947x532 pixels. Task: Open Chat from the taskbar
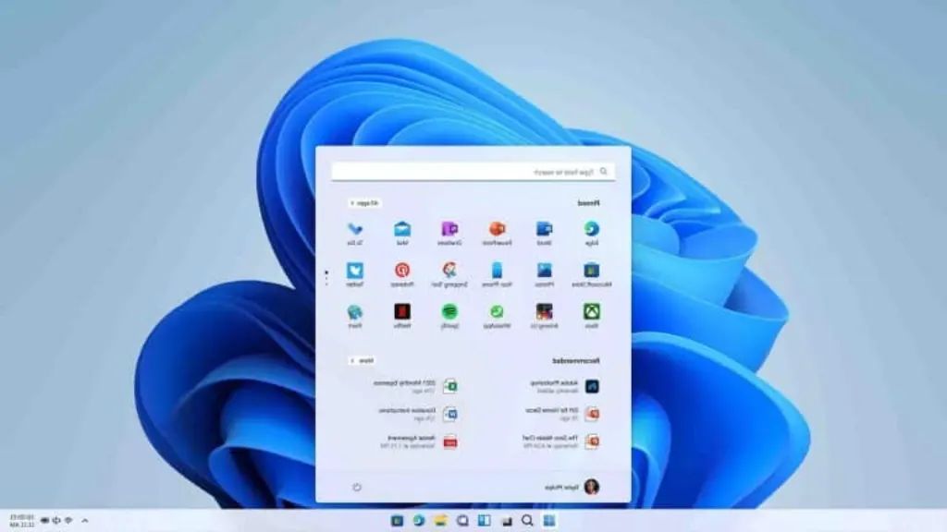coord(462,521)
